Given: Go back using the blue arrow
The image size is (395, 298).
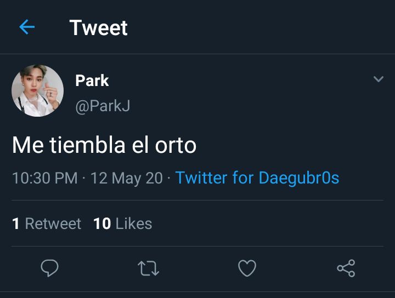Looking at the screenshot, I should pyautogui.click(x=27, y=27).
